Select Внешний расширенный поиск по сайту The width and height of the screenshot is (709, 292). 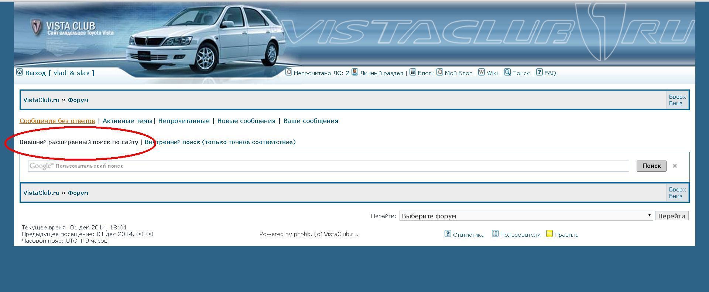point(79,142)
